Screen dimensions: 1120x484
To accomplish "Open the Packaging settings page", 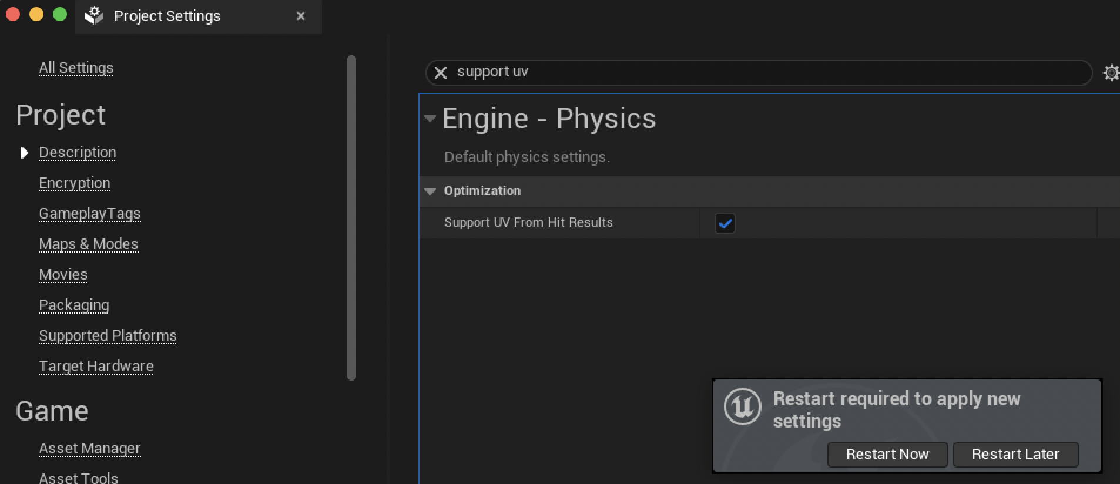I will pos(74,305).
